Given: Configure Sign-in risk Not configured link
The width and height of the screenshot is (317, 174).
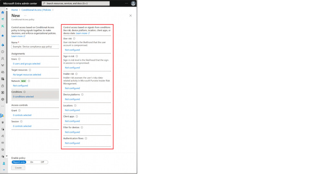Looking at the screenshot, I should click(72, 68).
